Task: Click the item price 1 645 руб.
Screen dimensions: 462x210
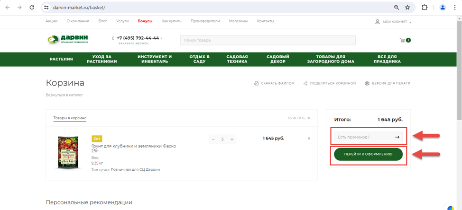Action: (273, 138)
